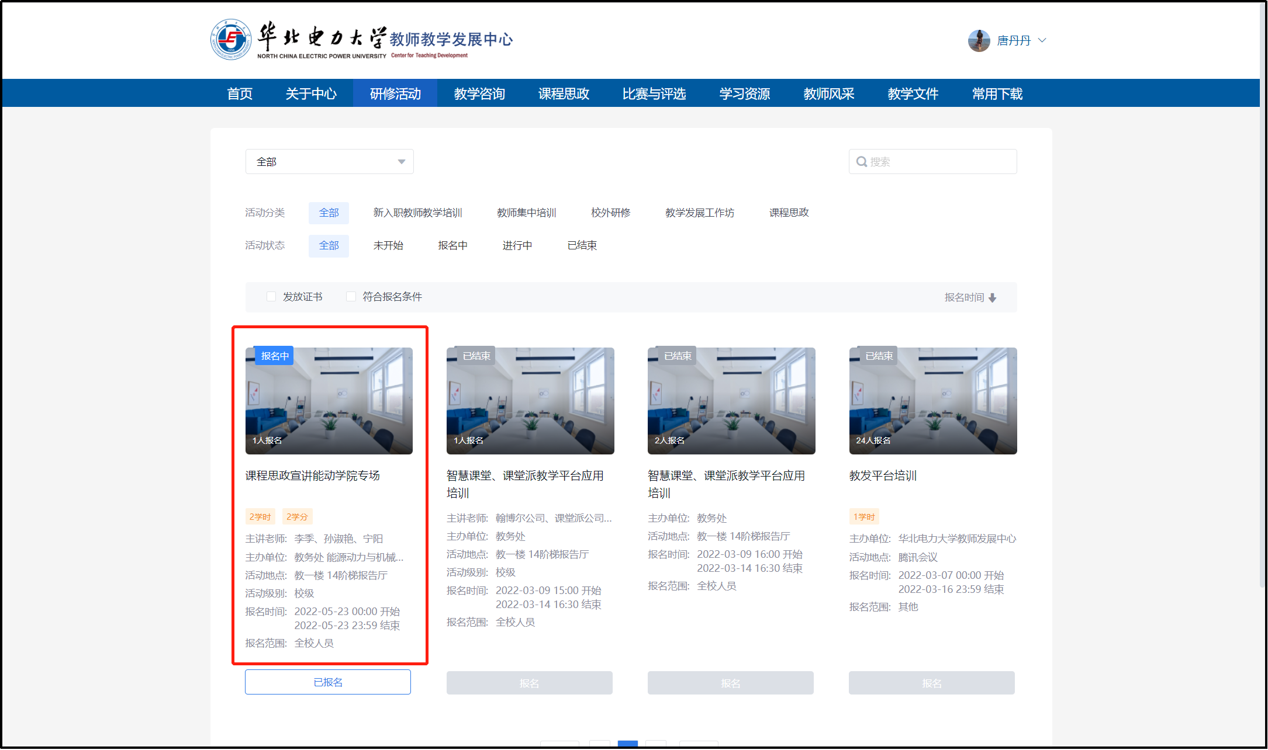The height and width of the screenshot is (750, 1268).
Task: Open the 全部 dropdown selector
Action: 329,162
